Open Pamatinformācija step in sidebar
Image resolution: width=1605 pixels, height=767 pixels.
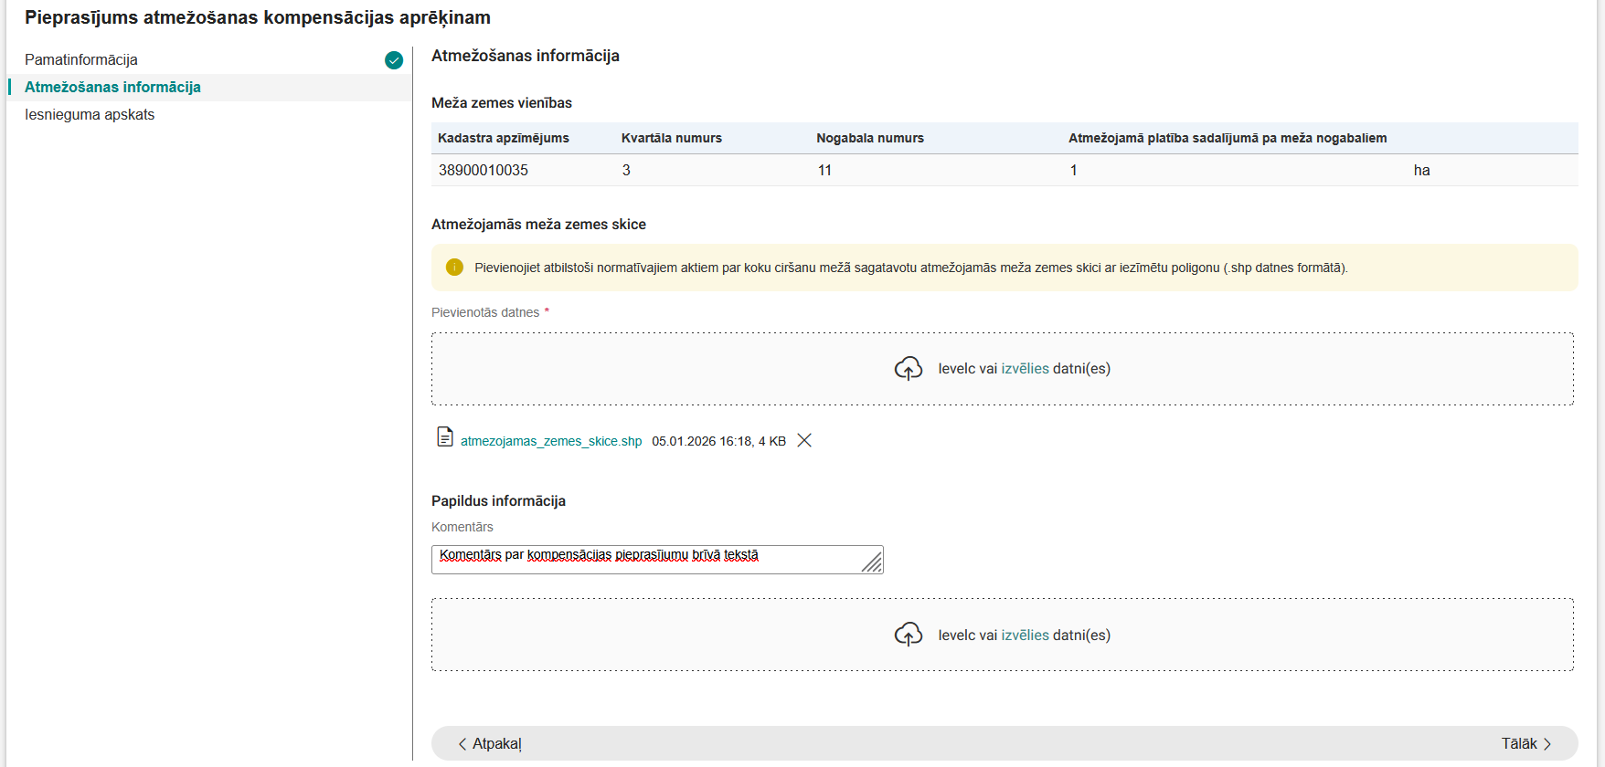(x=81, y=60)
